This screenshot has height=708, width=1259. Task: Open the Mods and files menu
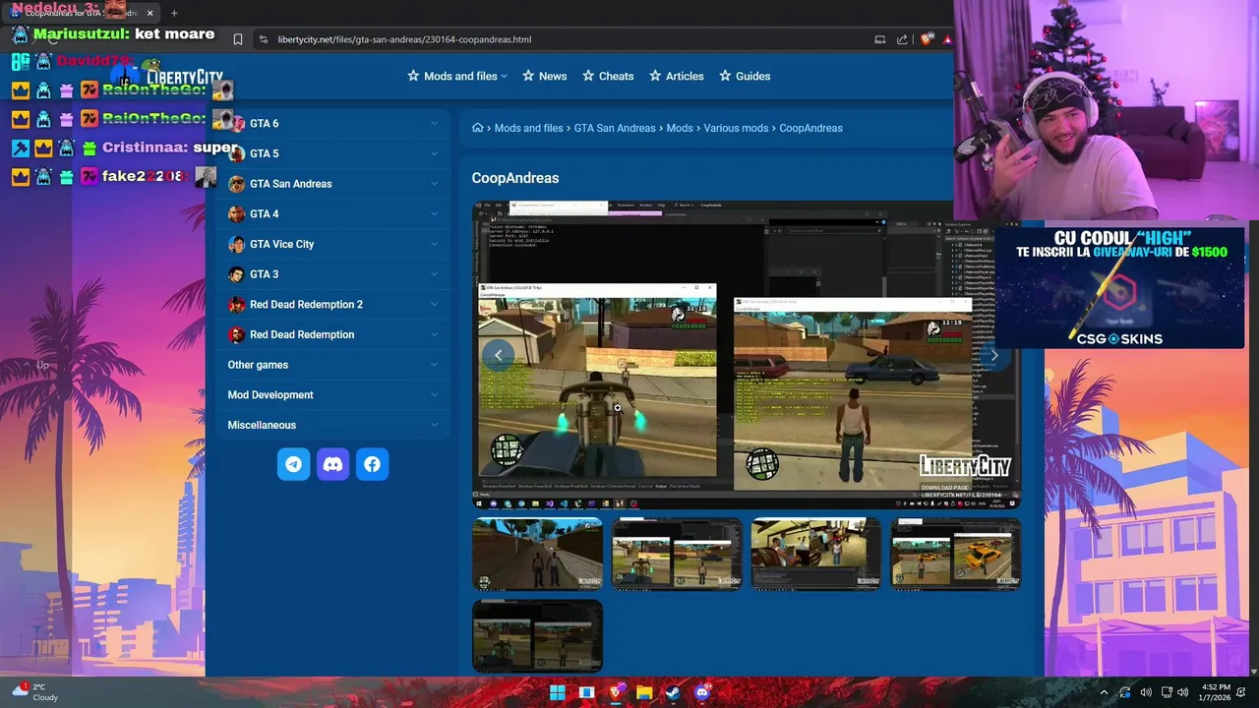pyautogui.click(x=457, y=76)
